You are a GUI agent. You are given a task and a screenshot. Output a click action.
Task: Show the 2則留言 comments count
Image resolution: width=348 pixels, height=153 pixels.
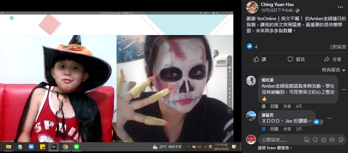[338, 47]
